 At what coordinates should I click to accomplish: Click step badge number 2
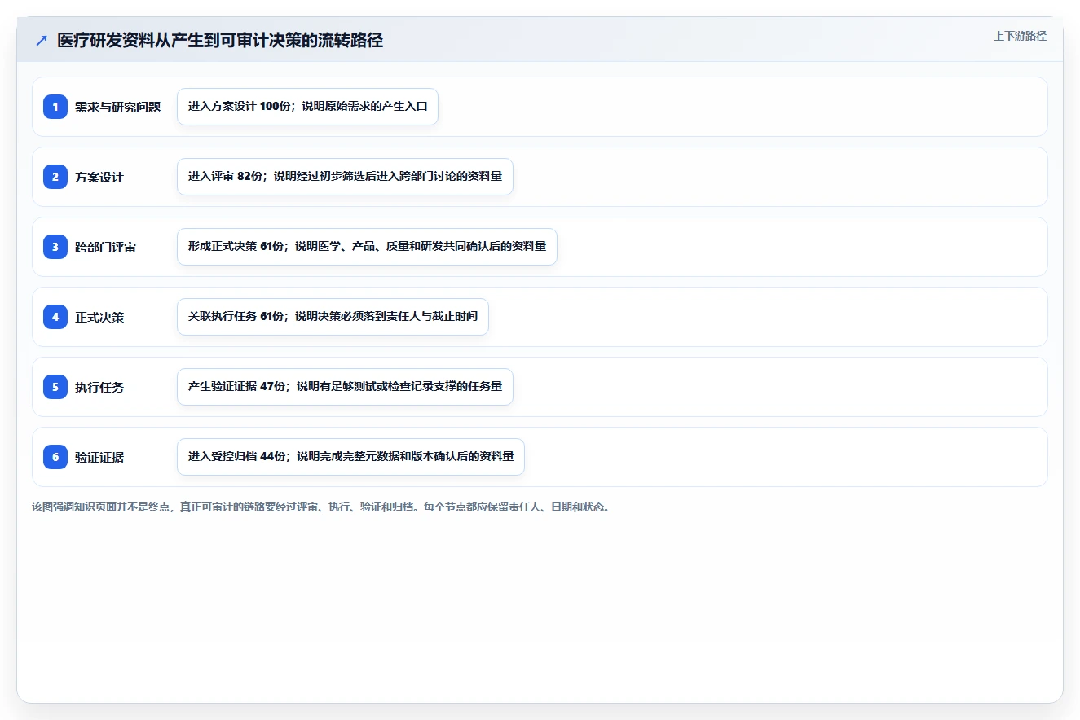point(55,177)
